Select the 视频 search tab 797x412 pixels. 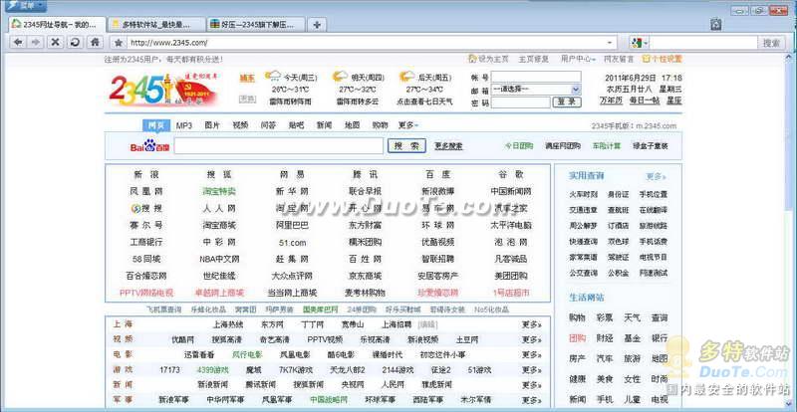coord(240,125)
